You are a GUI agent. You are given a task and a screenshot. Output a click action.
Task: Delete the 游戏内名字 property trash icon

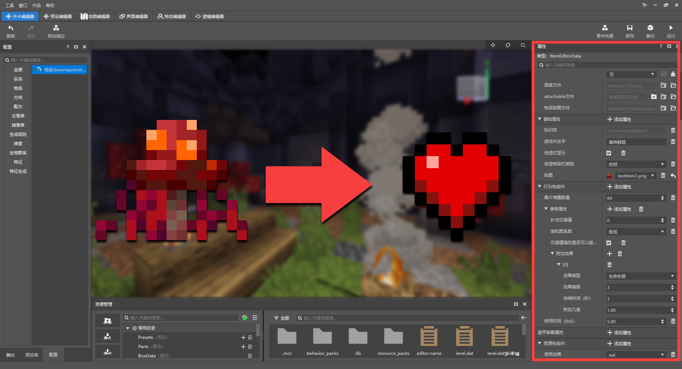coord(673,142)
